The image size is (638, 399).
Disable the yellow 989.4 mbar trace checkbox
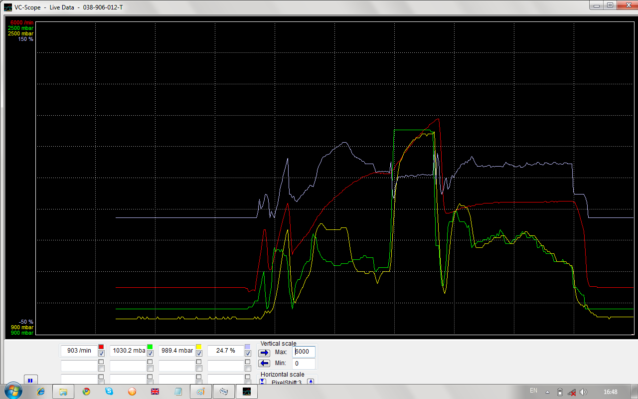pos(199,354)
